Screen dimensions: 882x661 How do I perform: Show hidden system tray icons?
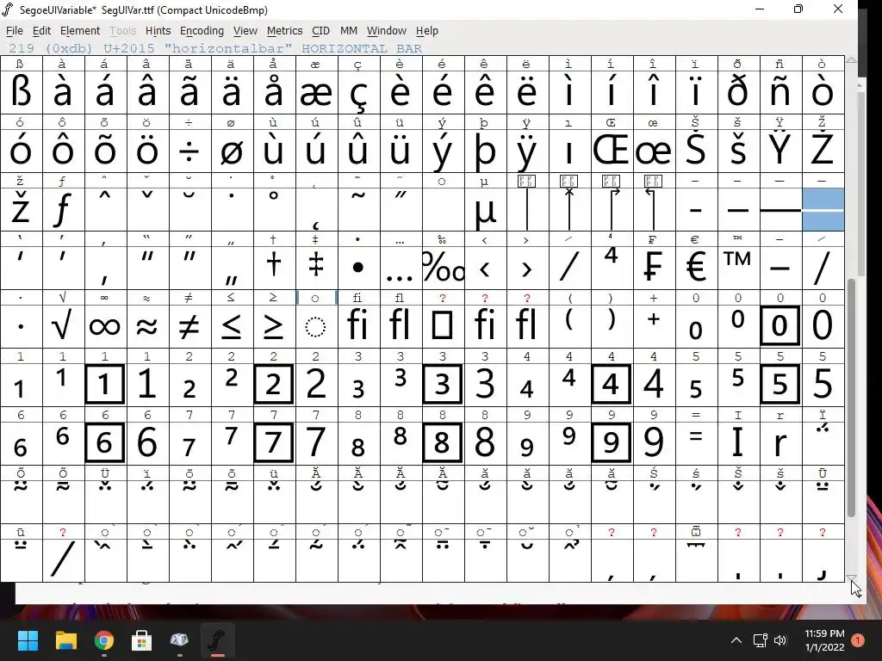pyautogui.click(x=736, y=640)
